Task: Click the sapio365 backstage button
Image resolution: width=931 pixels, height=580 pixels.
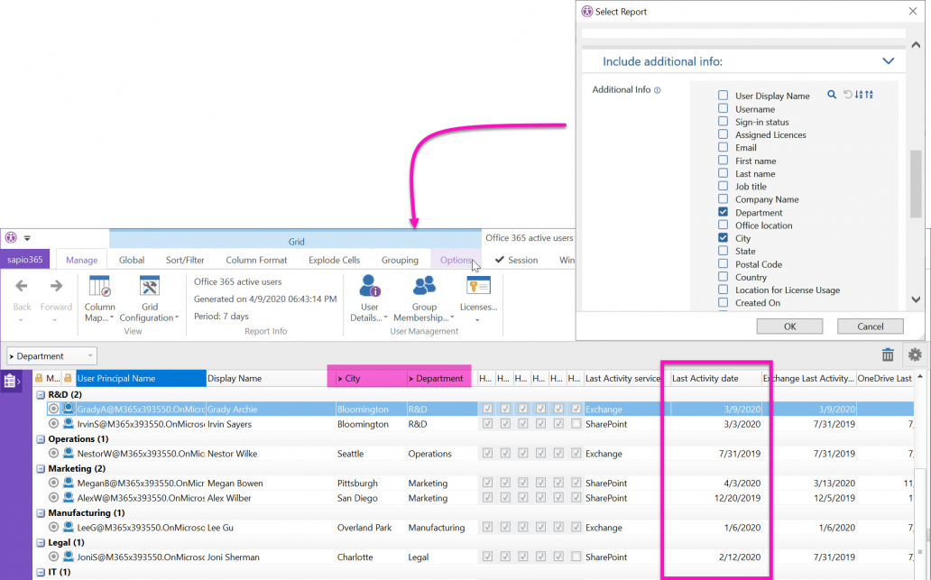Action: tap(25, 260)
